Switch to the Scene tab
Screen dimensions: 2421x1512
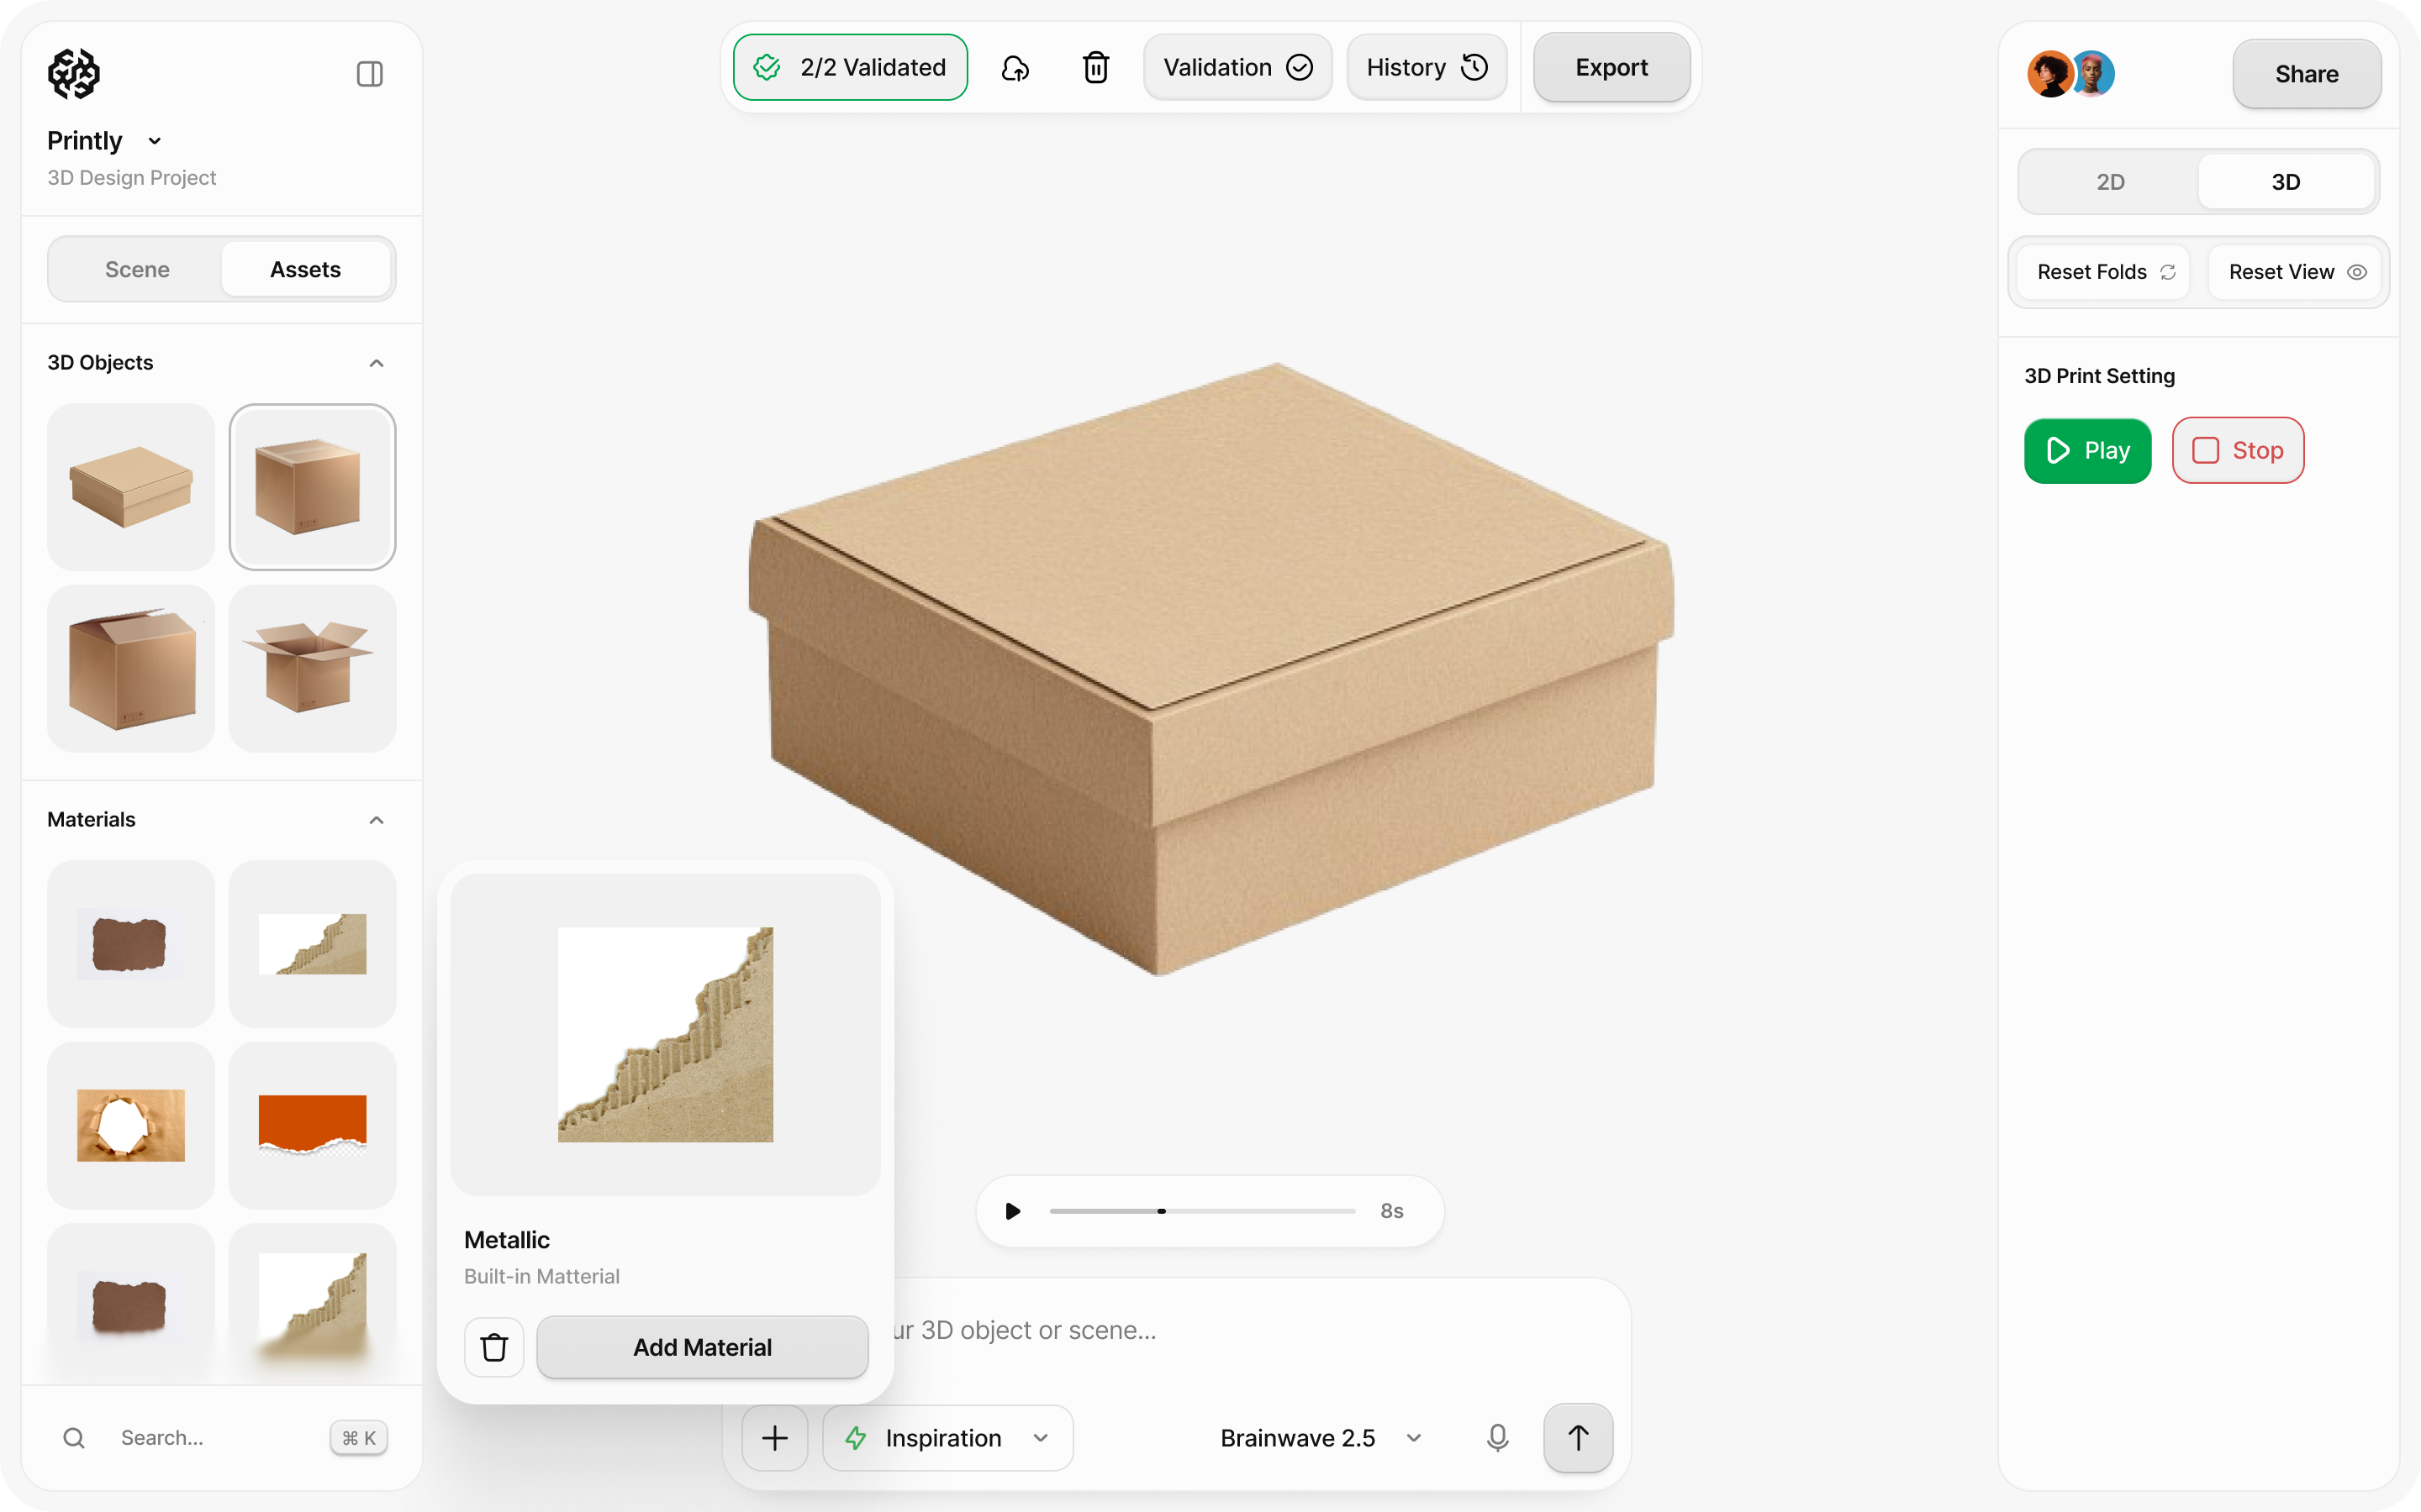pyautogui.click(x=137, y=270)
